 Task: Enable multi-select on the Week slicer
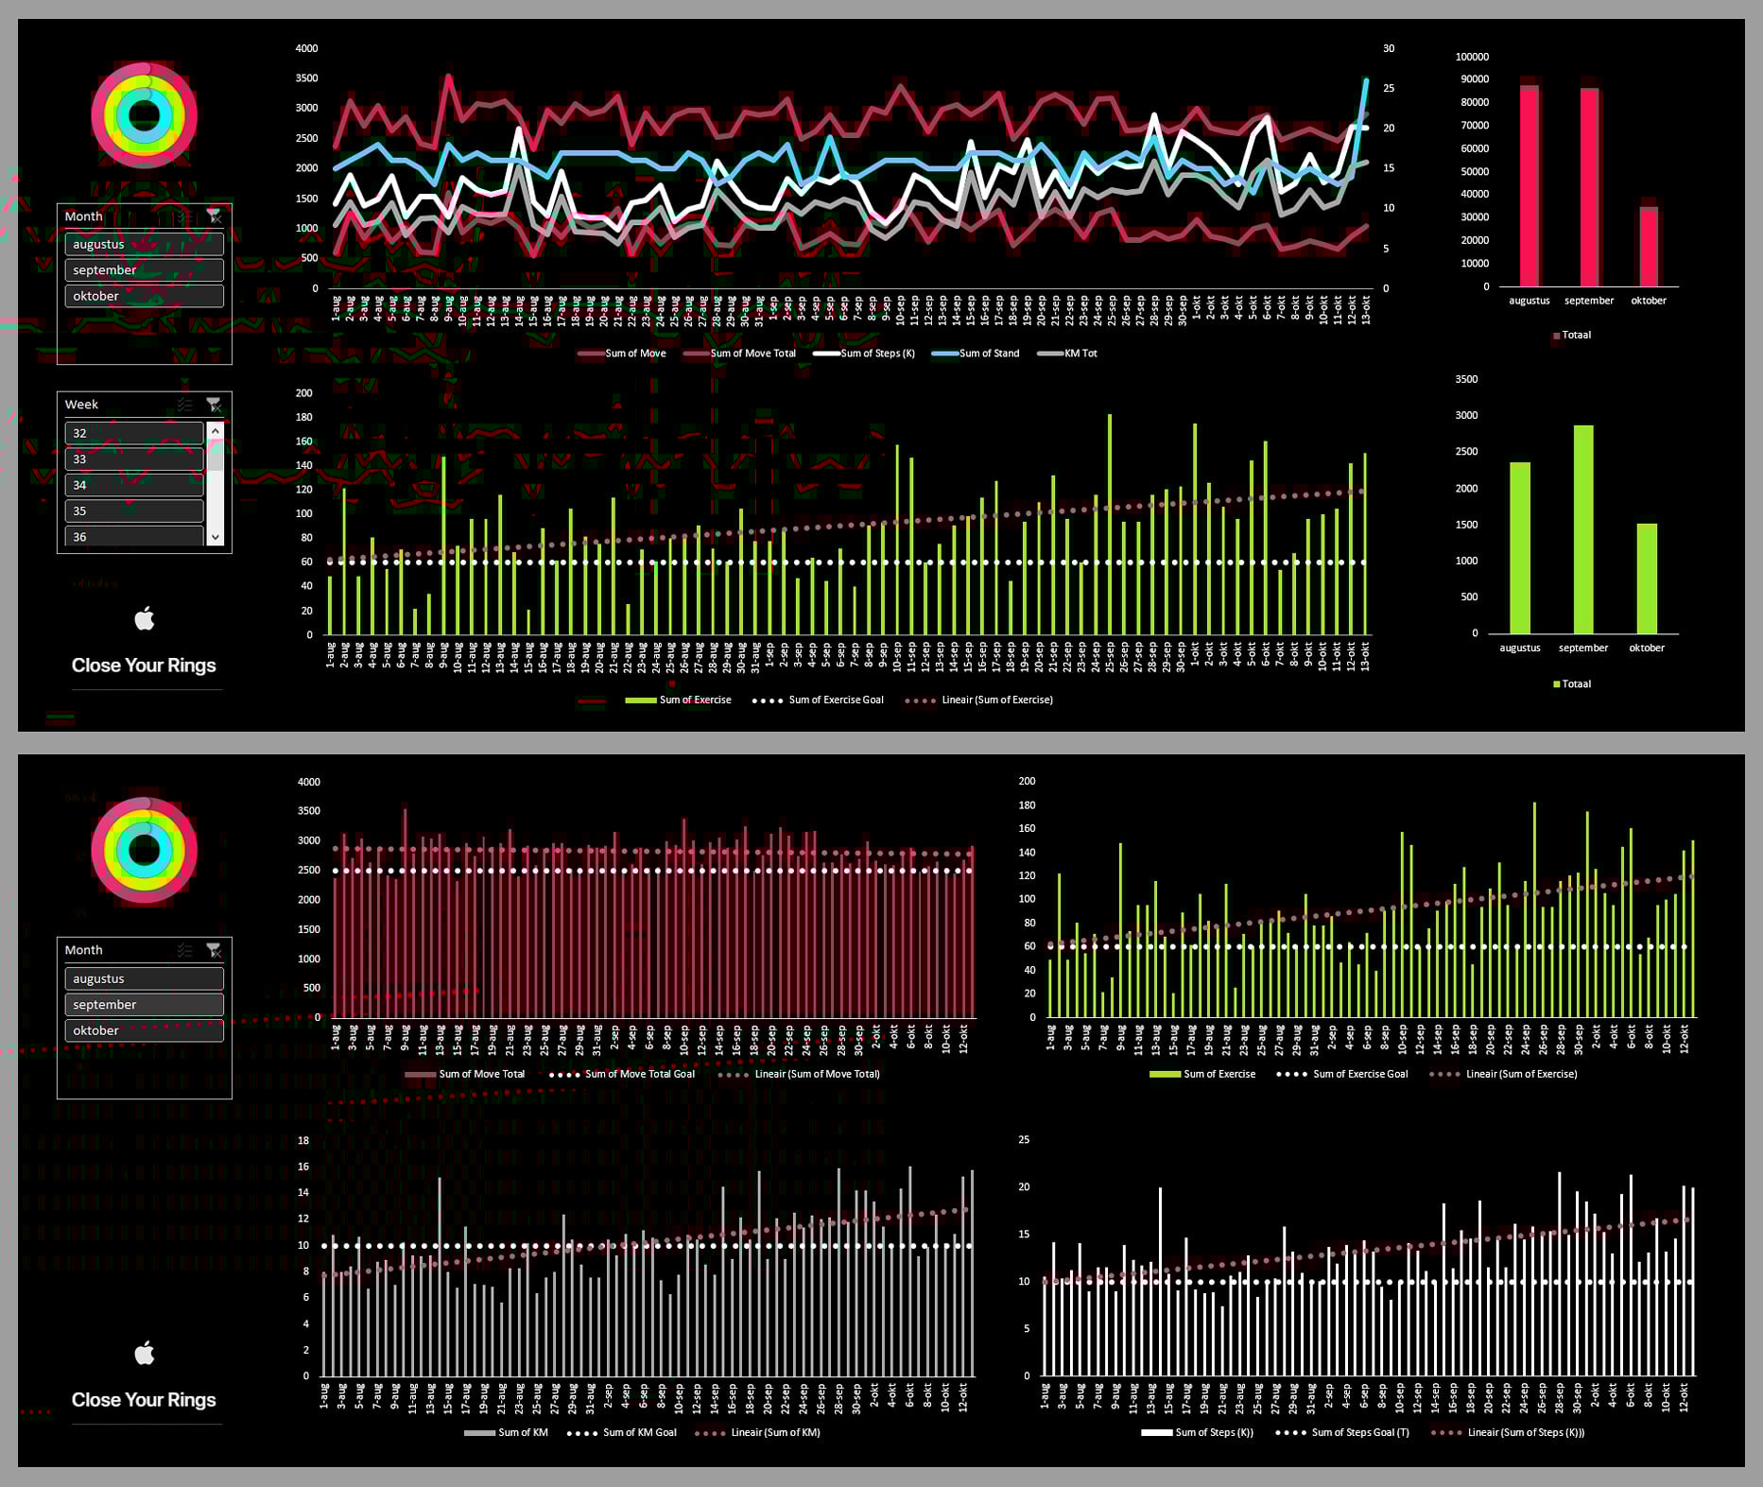click(185, 405)
